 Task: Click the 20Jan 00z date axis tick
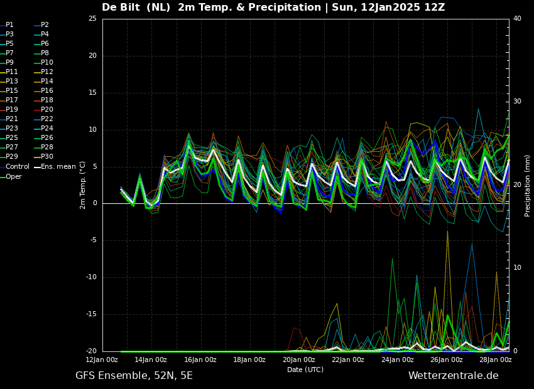298,360
